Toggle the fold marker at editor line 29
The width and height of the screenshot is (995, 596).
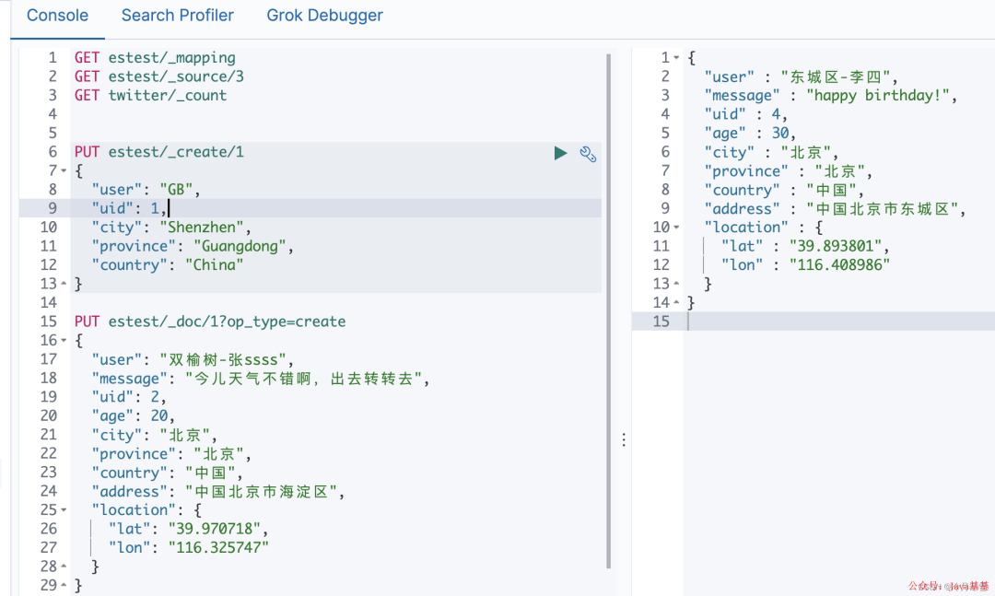click(x=64, y=585)
